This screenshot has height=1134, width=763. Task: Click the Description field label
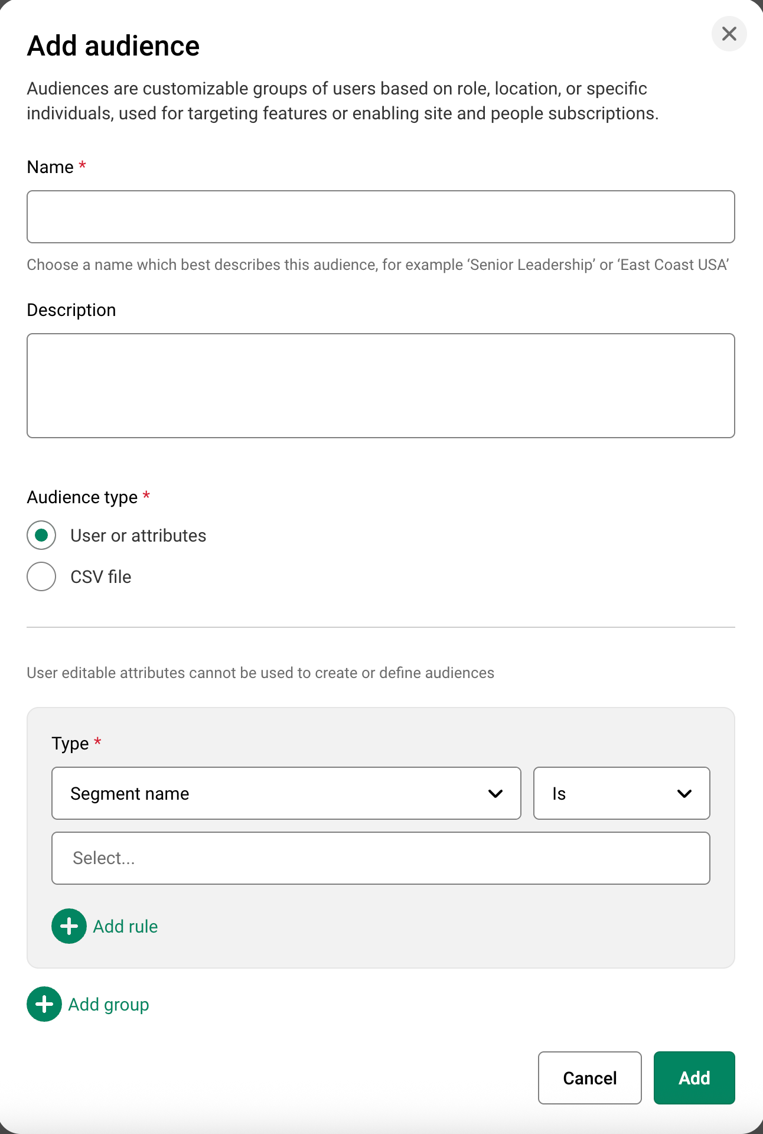71,310
